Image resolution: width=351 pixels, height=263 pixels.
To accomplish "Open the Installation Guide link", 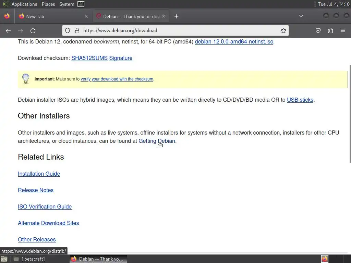I will pyautogui.click(x=39, y=174).
